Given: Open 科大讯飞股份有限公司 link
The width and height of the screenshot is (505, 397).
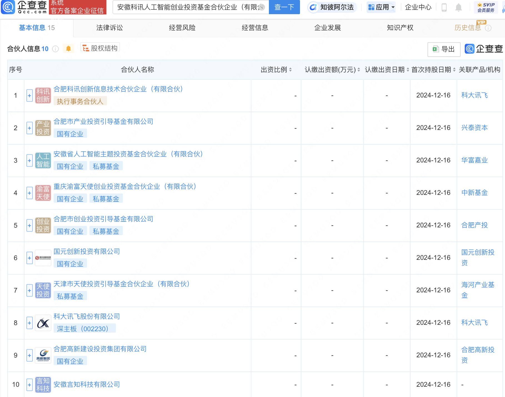Looking at the screenshot, I should 87,316.
